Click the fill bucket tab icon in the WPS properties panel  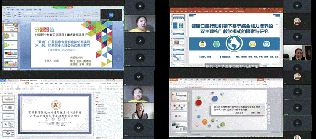pyautogui.click(x=97, y=96)
